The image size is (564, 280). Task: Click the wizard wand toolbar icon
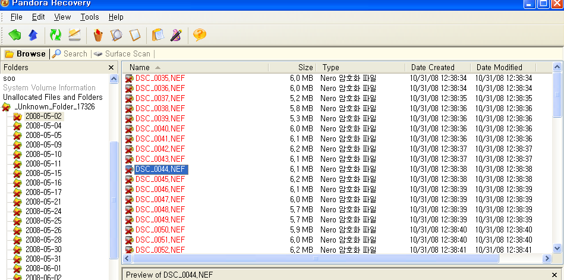pyautogui.click(x=177, y=35)
